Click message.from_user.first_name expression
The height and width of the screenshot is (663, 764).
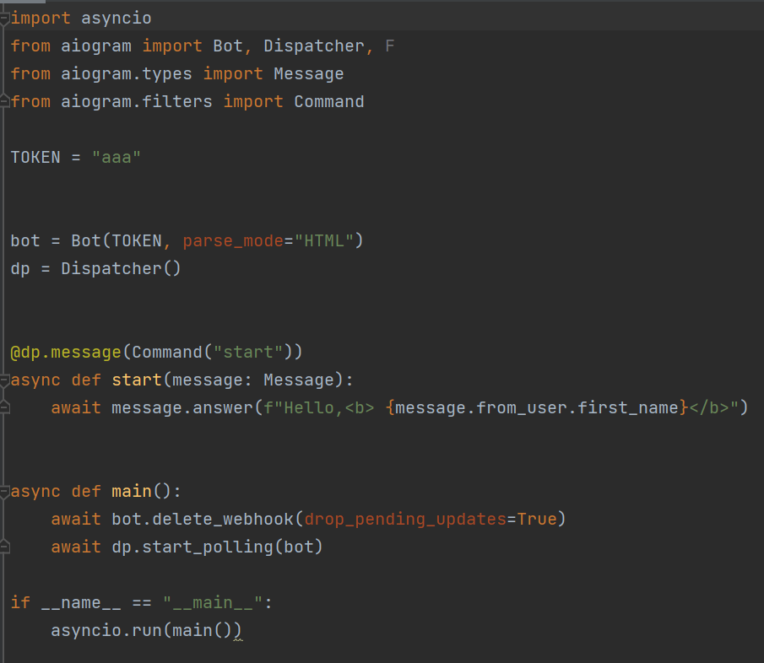tap(537, 408)
